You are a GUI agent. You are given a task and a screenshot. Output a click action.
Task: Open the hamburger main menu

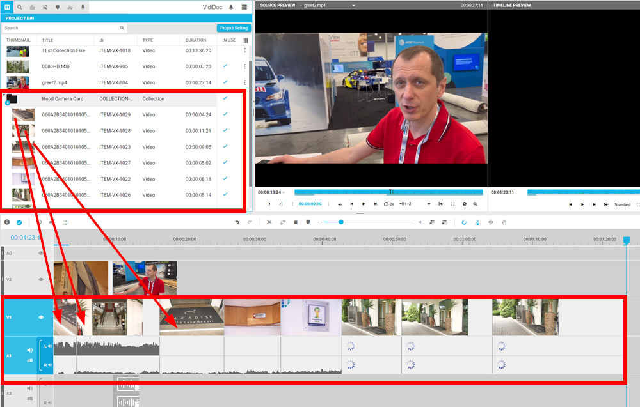tap(244, 7)
